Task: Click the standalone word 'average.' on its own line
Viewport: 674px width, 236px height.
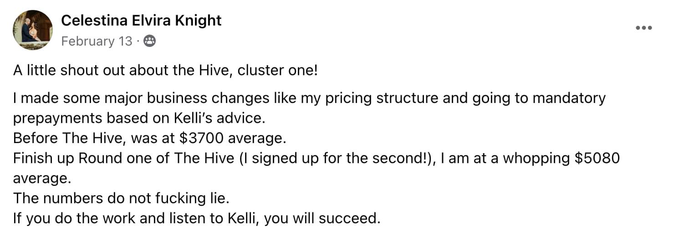Action: click(x=42, y=178)
